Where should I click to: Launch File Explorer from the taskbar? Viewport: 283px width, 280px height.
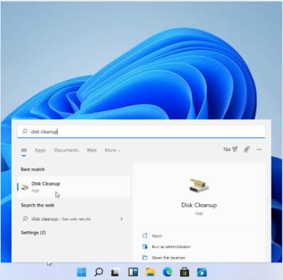coord(151,272)
